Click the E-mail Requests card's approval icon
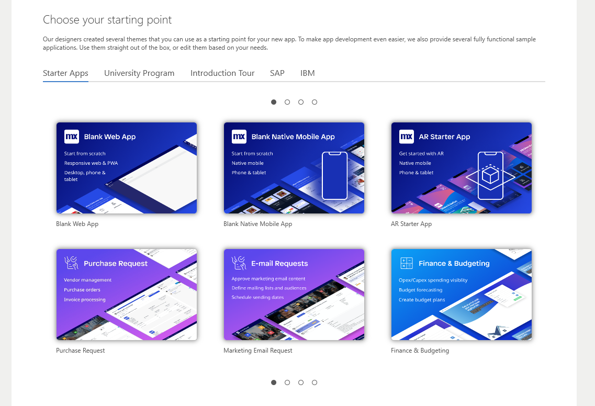 tap(239, 263)
